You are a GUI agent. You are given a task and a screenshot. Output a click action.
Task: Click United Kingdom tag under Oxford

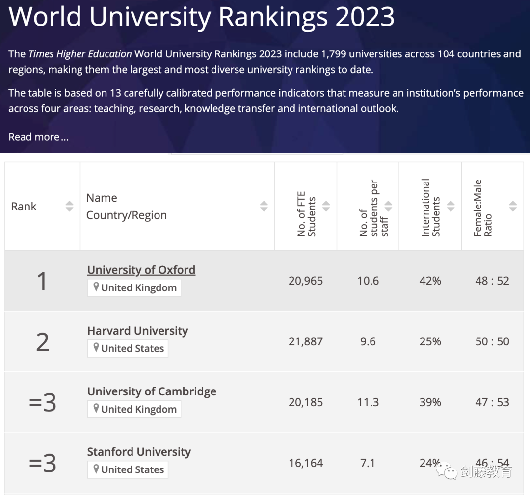point(134,287)
